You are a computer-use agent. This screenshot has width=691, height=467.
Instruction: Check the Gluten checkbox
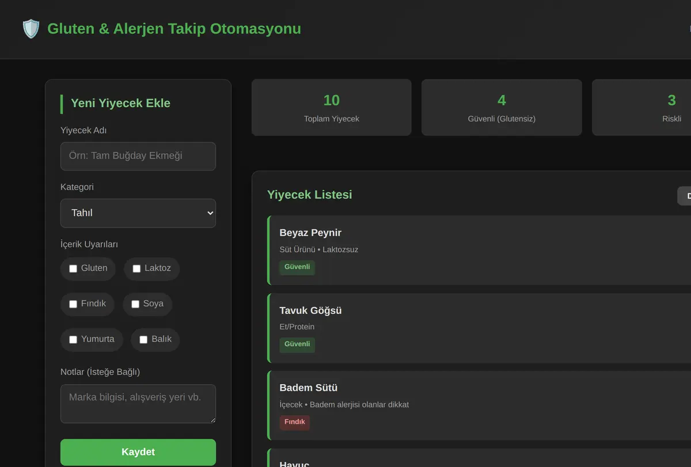[73, 268]
